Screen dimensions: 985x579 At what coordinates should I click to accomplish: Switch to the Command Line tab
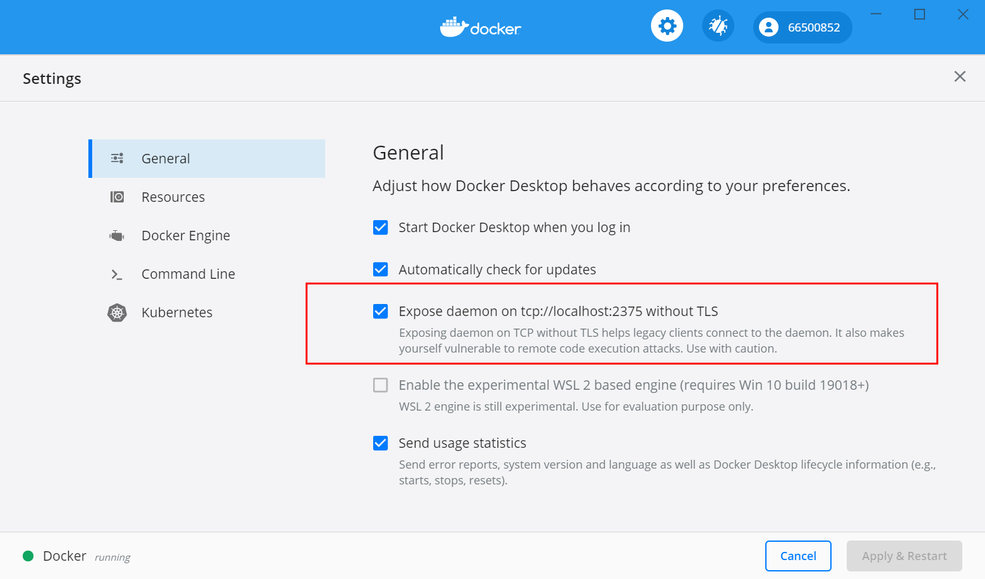[207, 274]
